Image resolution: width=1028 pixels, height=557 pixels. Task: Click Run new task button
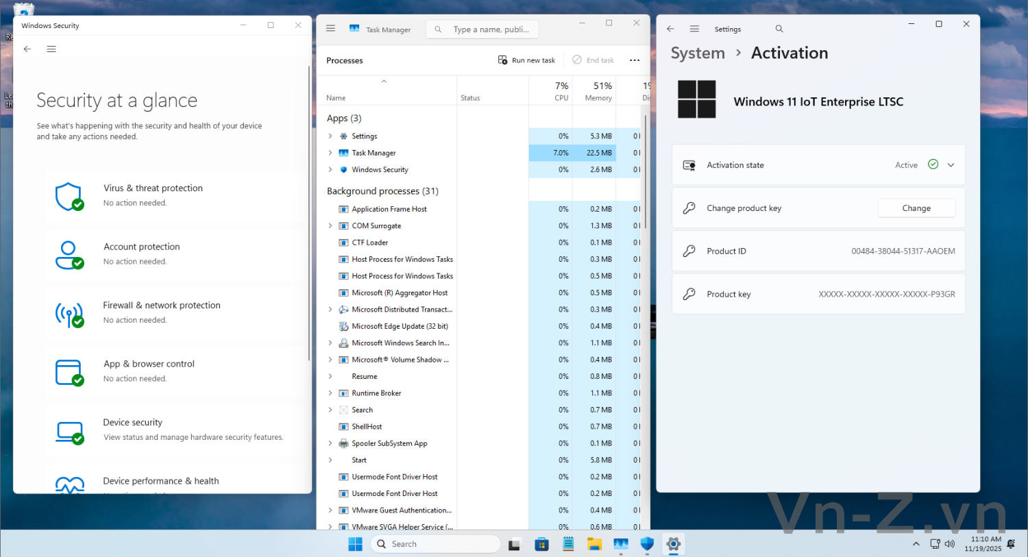[x=526, y=60]
